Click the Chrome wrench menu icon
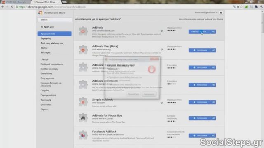This screenshot has height=148, width=264. point(261,7)
